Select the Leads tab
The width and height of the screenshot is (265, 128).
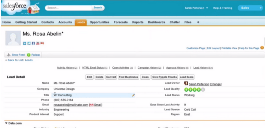click(x=81, y=22)
